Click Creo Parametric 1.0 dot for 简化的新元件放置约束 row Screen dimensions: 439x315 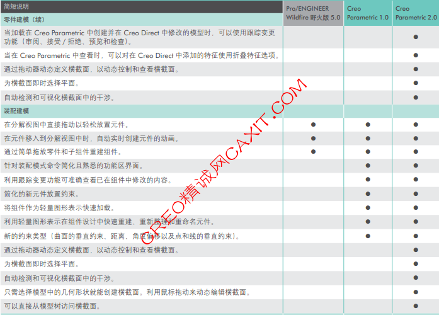[x=368, y=194]
